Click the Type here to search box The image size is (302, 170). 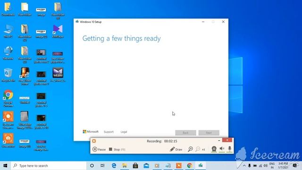click(x=49, y=166)
